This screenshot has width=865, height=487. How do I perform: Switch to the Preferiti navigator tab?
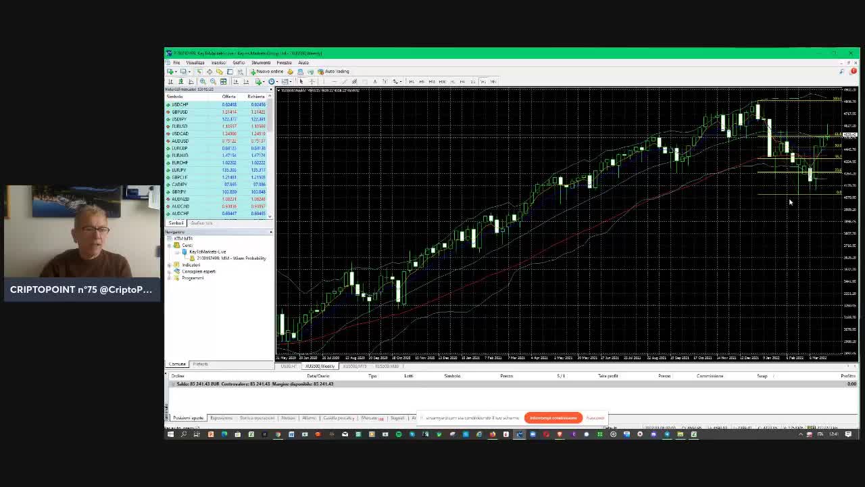(200, 365)
